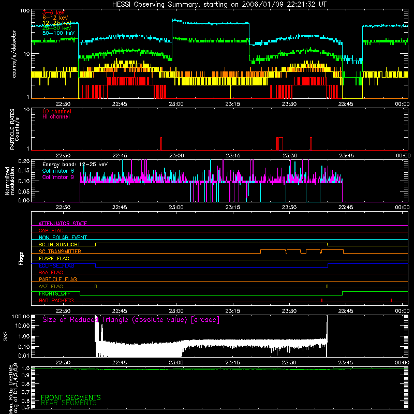Select the FRONT SEGMENTS legend entry

tap(71, 397)
